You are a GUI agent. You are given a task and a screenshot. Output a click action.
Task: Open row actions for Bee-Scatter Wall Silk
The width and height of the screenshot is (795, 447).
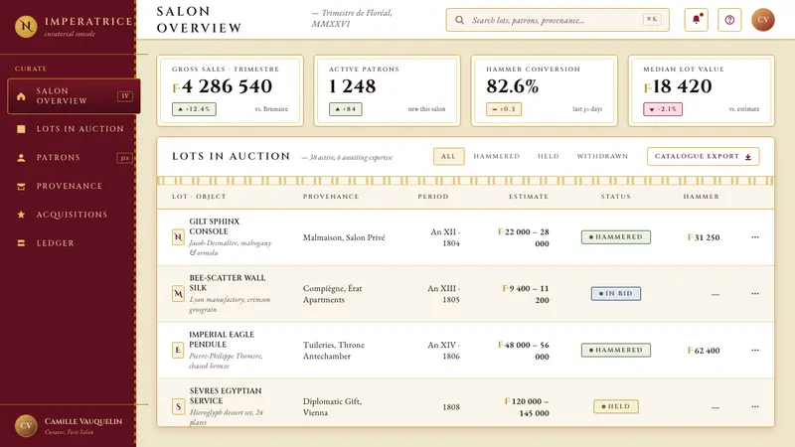click(755, 293)
